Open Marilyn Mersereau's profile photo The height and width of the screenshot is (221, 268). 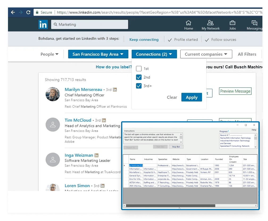[x=53, y=94]
